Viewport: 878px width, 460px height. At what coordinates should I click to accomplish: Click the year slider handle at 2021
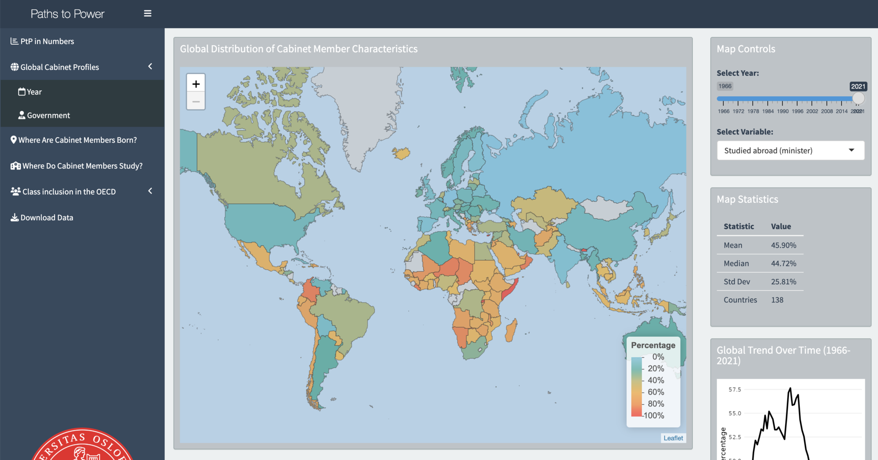tap(858, 98)
